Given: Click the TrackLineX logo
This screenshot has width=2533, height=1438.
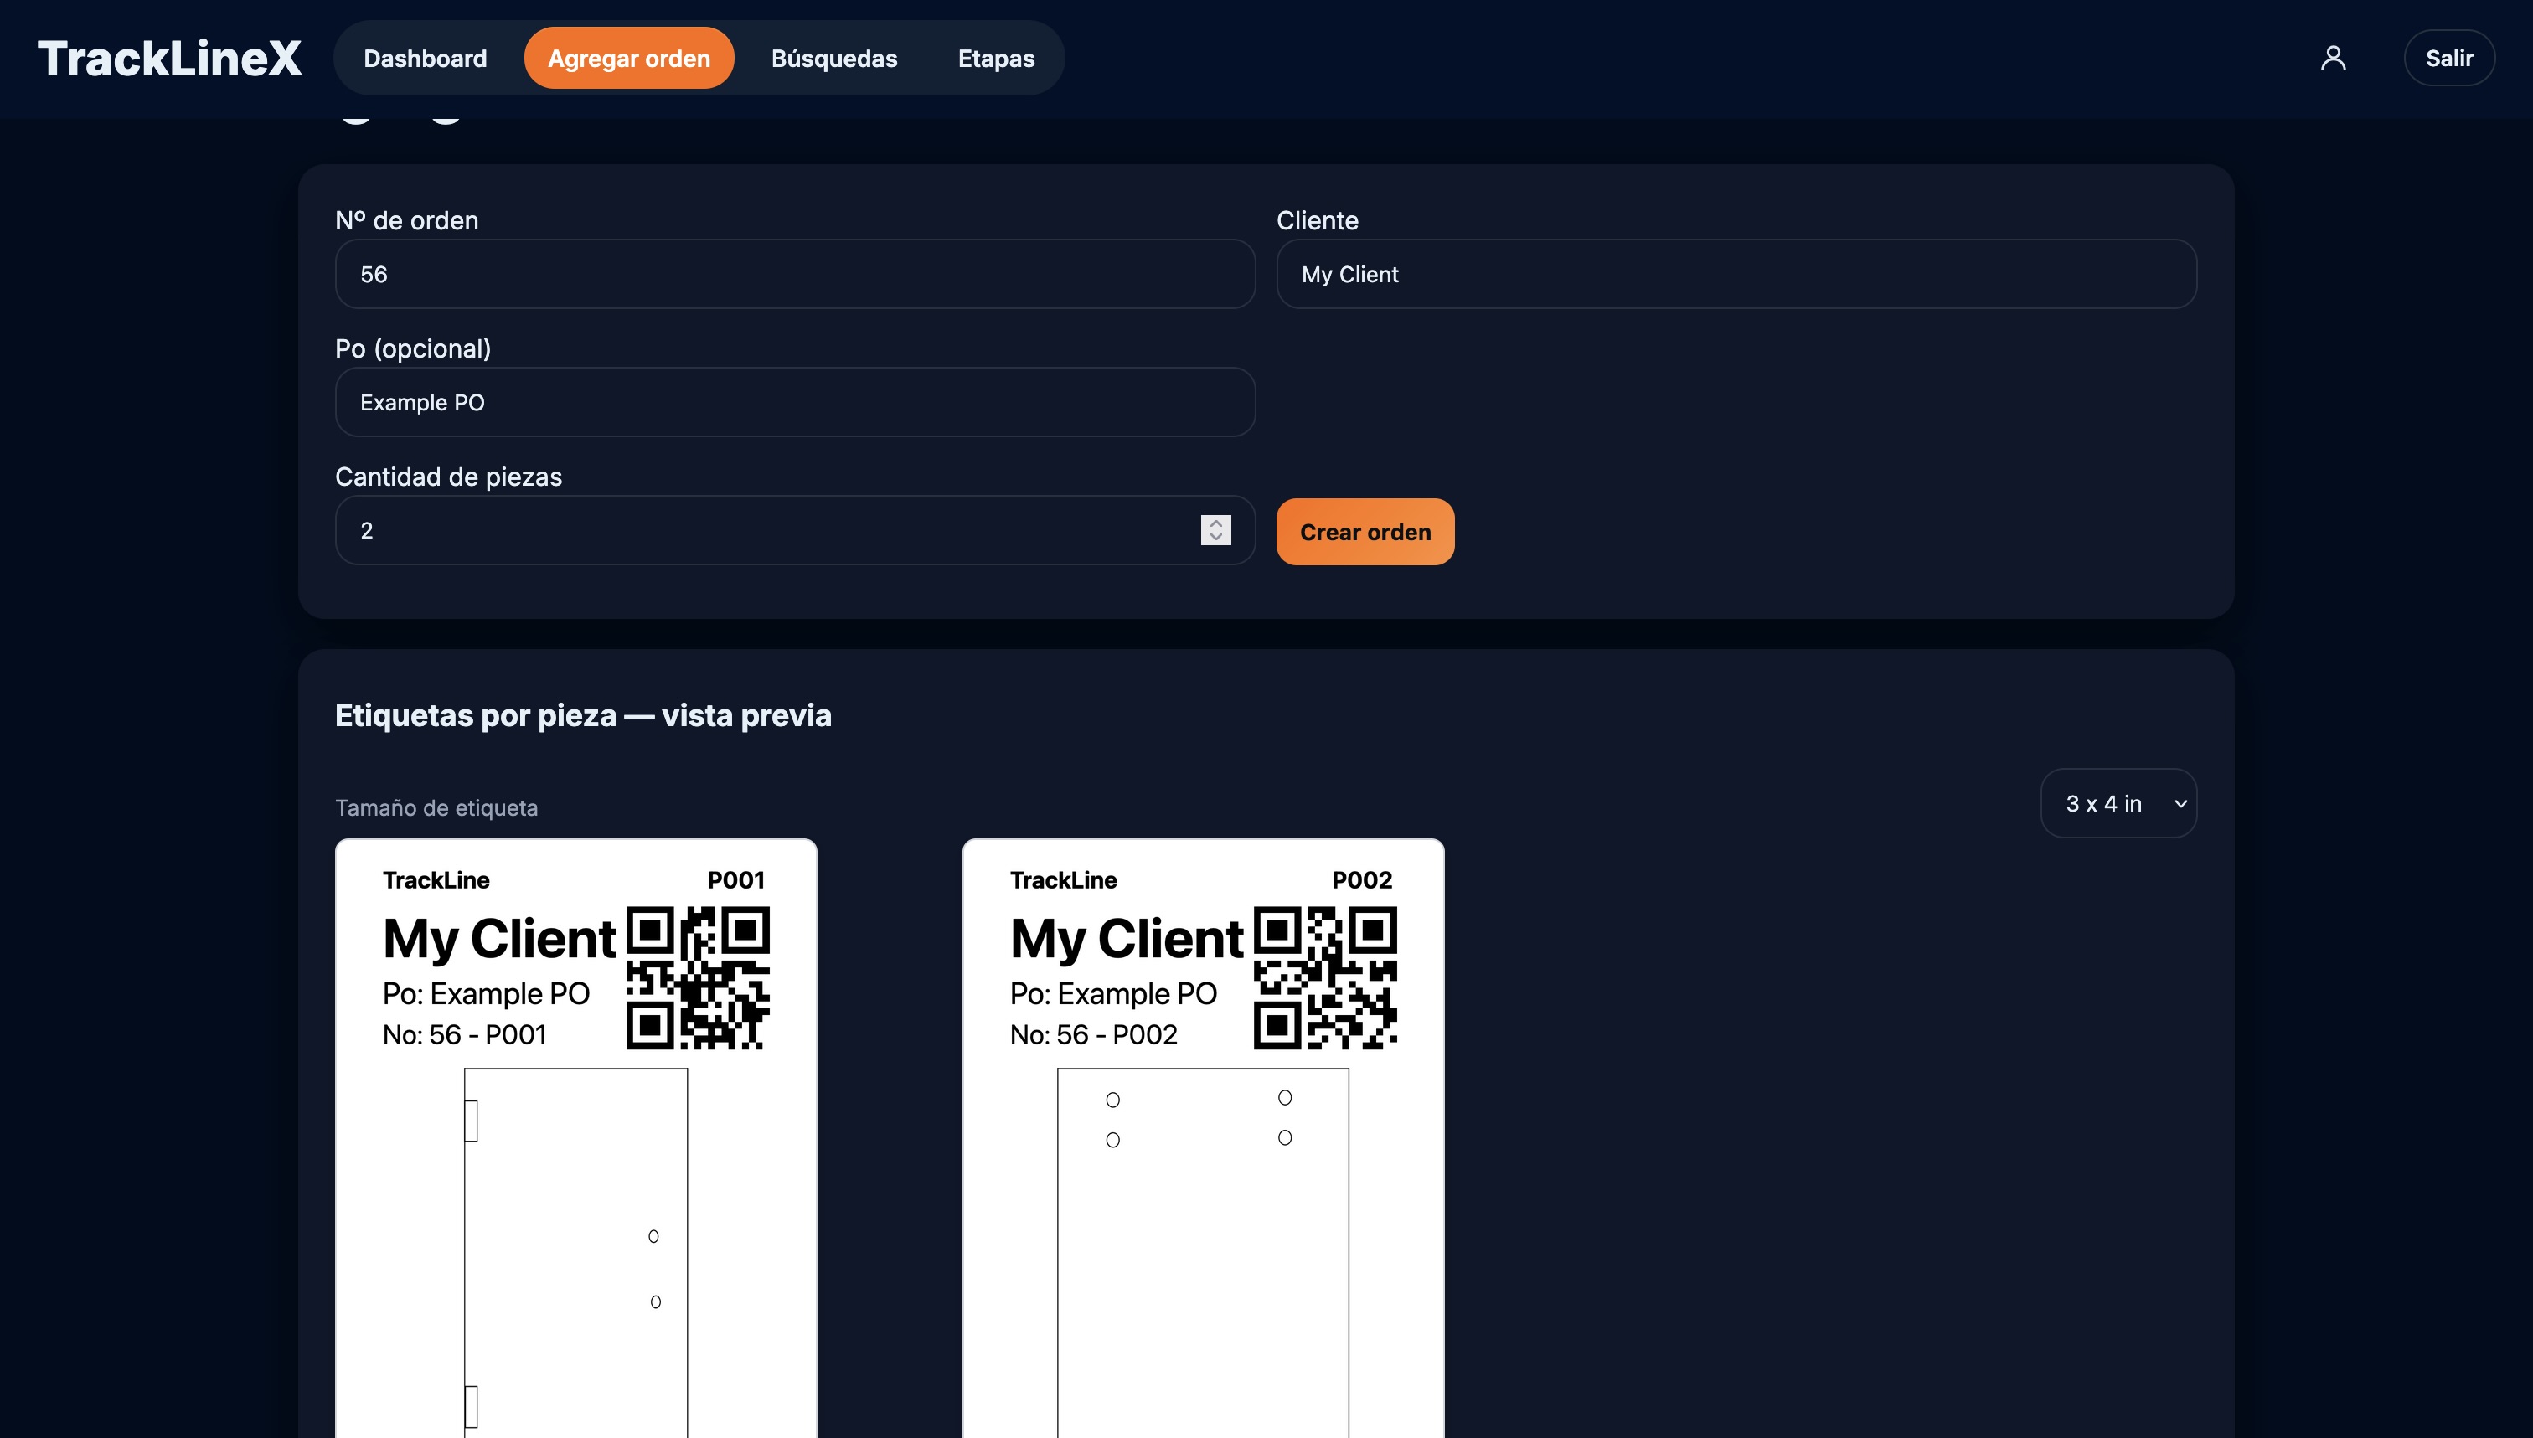Looking at the screenshot, I should coord(170,59).
